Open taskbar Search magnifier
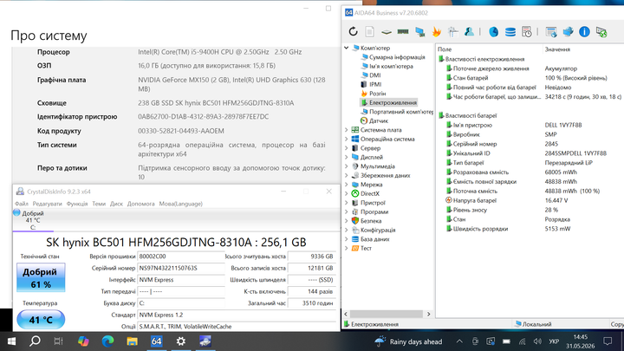Screen dimensions: 624x351 35,341
